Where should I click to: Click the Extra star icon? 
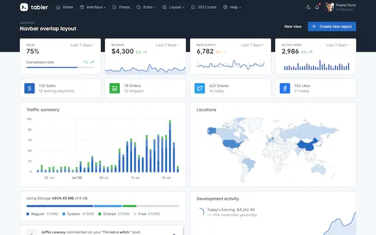(x=139, y=7)
